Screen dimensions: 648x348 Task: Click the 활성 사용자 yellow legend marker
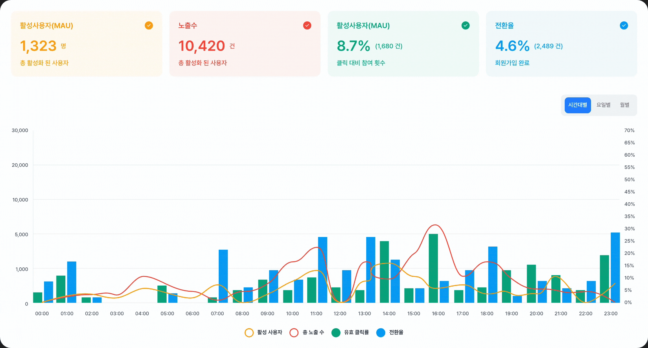coord(249,332)
